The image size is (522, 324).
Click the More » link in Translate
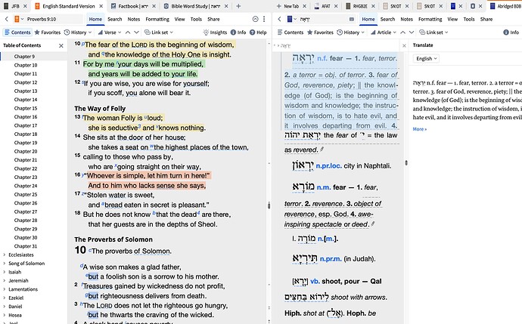click(419, 129)
